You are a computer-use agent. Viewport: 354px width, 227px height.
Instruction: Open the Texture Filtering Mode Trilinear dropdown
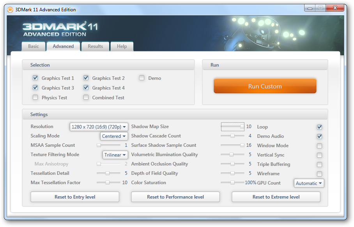pos(115,155)
